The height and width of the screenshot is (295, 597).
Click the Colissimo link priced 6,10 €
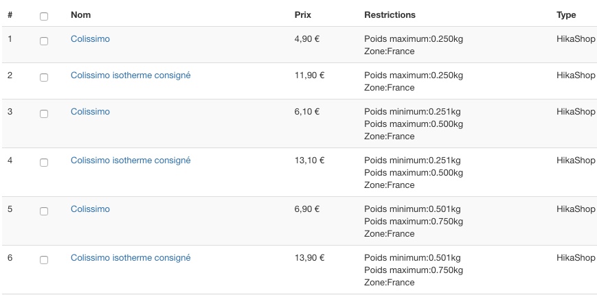(90, 112)
